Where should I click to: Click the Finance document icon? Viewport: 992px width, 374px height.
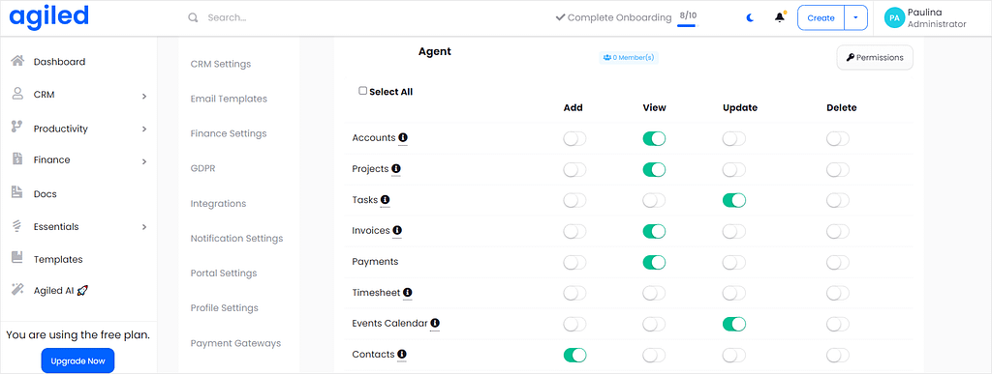(17, 158)
